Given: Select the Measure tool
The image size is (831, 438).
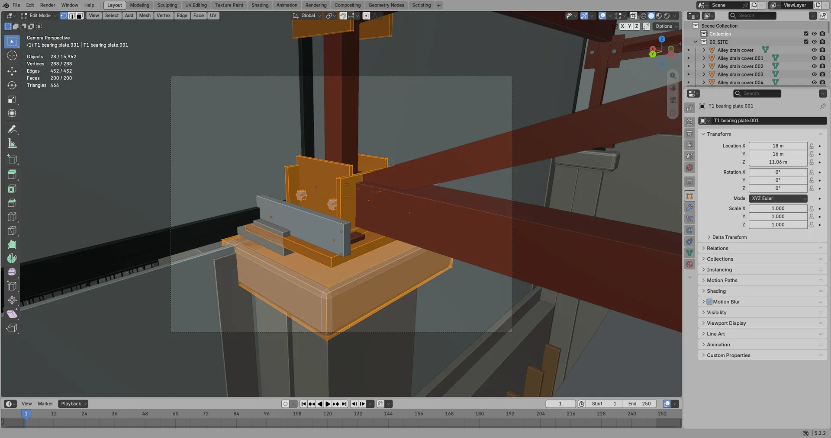Looking at the screenshot, I should pos(12,144).
